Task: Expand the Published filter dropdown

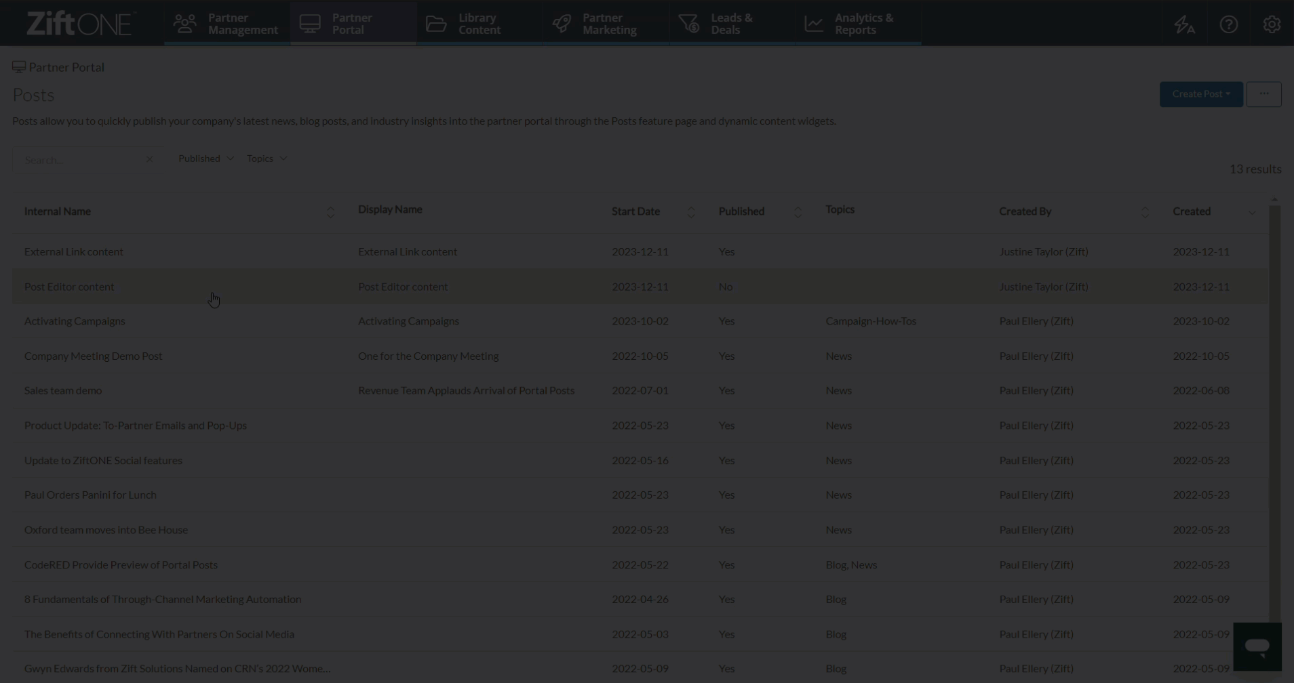Action: (206, 159)
